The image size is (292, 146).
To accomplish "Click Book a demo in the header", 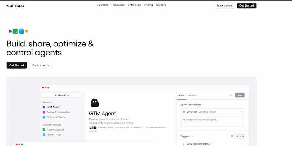I will pos(225,5).
